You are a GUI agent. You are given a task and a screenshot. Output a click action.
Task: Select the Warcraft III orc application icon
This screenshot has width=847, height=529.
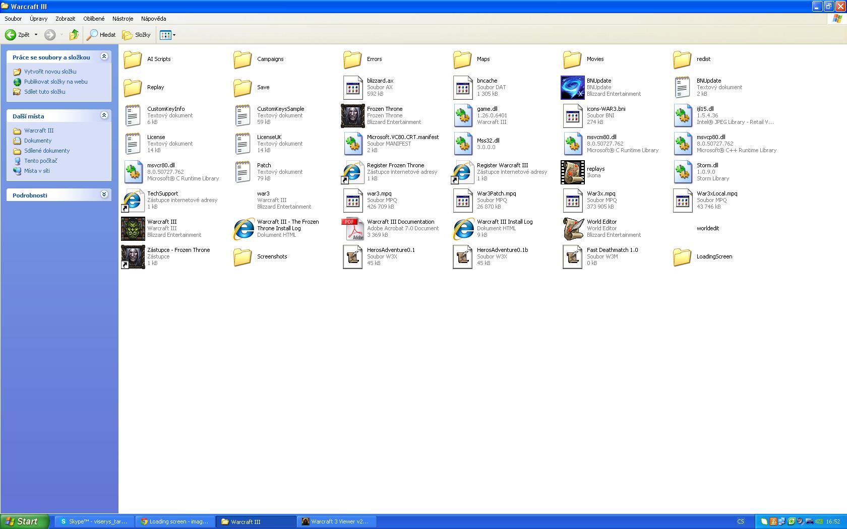click(133, 229)
